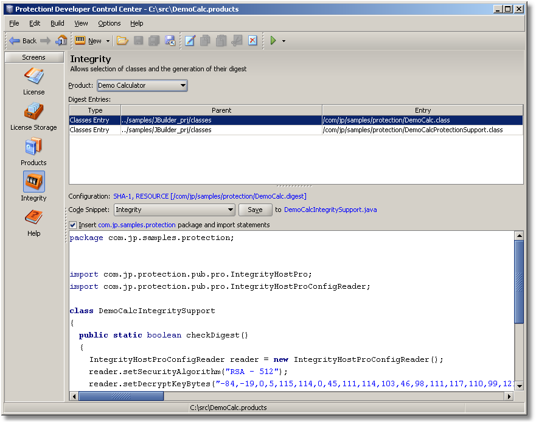
Task: Toggle the insert package and imports checkbox
Action: pos(73,225)
